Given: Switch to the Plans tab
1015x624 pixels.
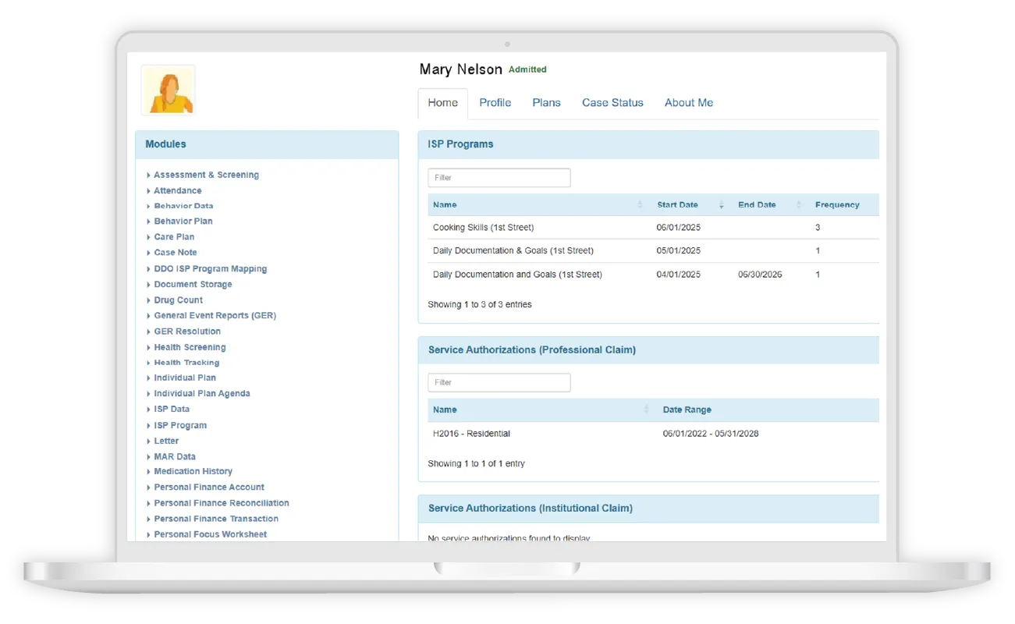Looking at the screenshot, I should (546, 103).
